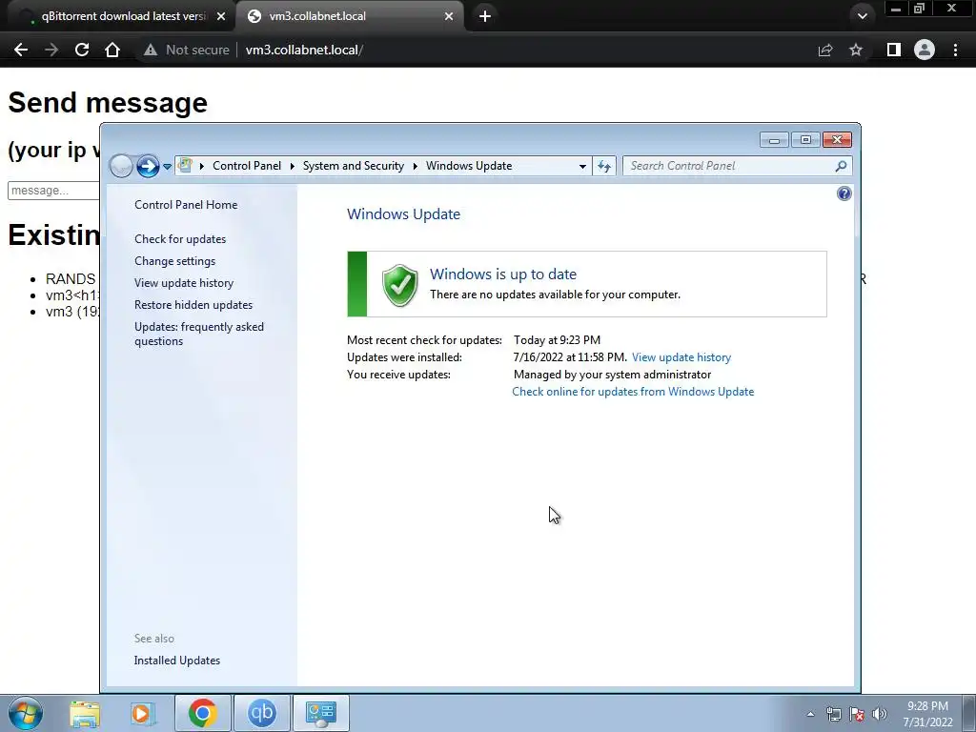The height and width of the screenshot is (732, 976).
Task: Expand arrow after System and Security breadcrumb
Action: (x=416, y=166)
